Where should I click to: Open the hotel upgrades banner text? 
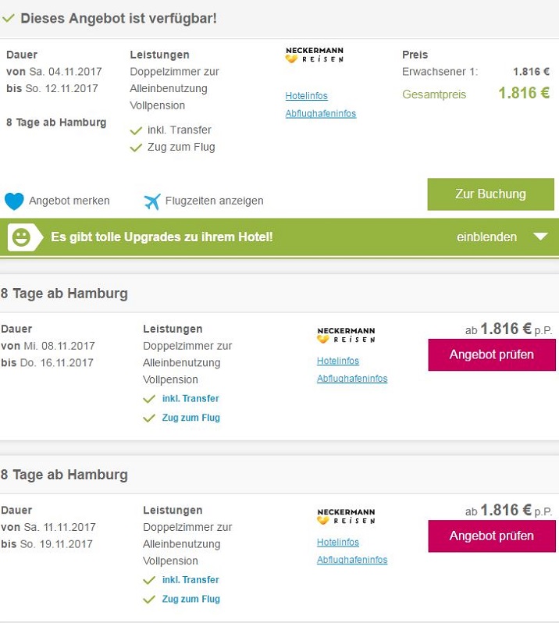pyautogui.click(x=162, y=237)
